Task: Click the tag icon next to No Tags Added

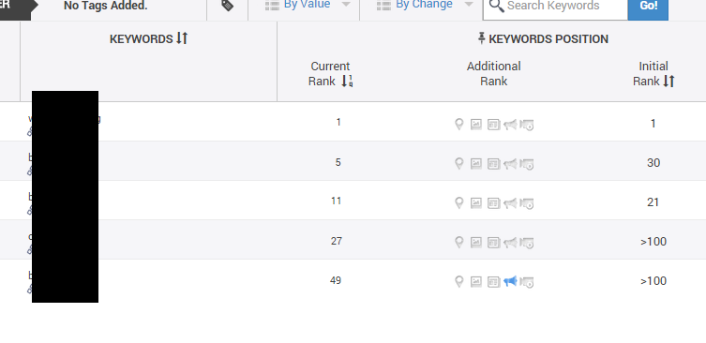Action: click(x=228, y=6)
